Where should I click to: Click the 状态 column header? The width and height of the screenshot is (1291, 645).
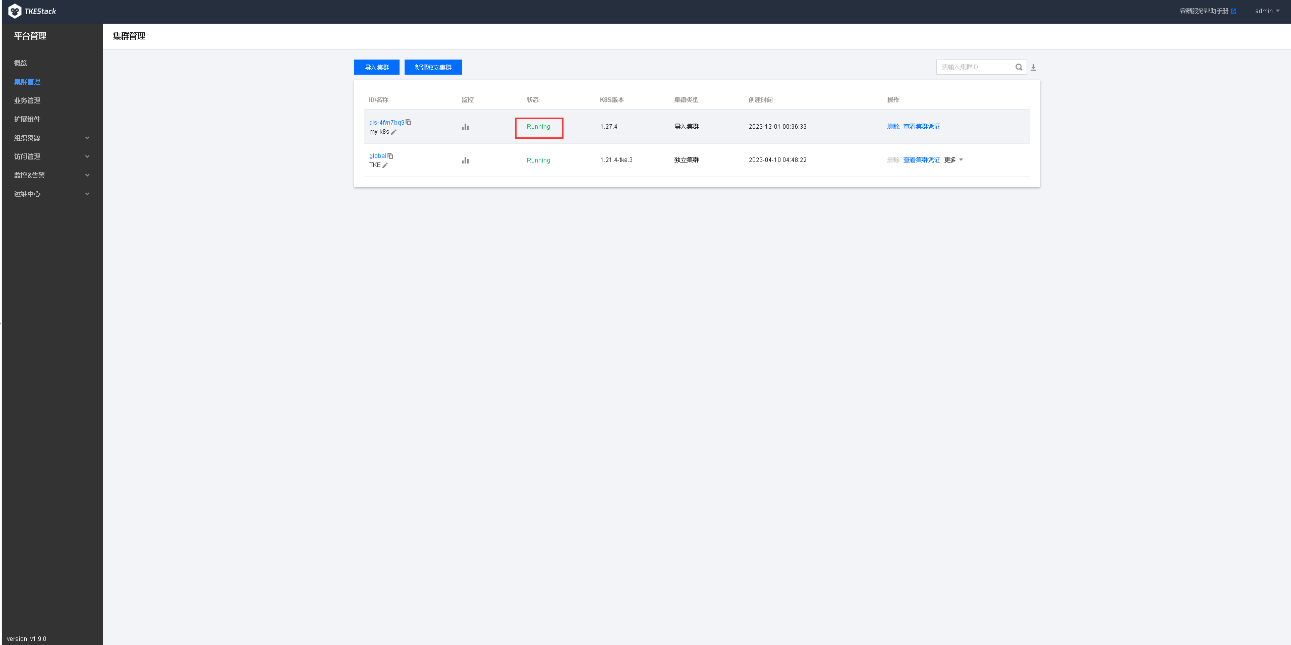click(x=532, y=100)
